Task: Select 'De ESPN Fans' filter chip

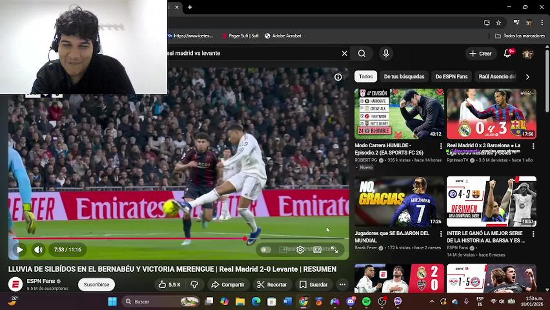Action: tap(451, 77)
